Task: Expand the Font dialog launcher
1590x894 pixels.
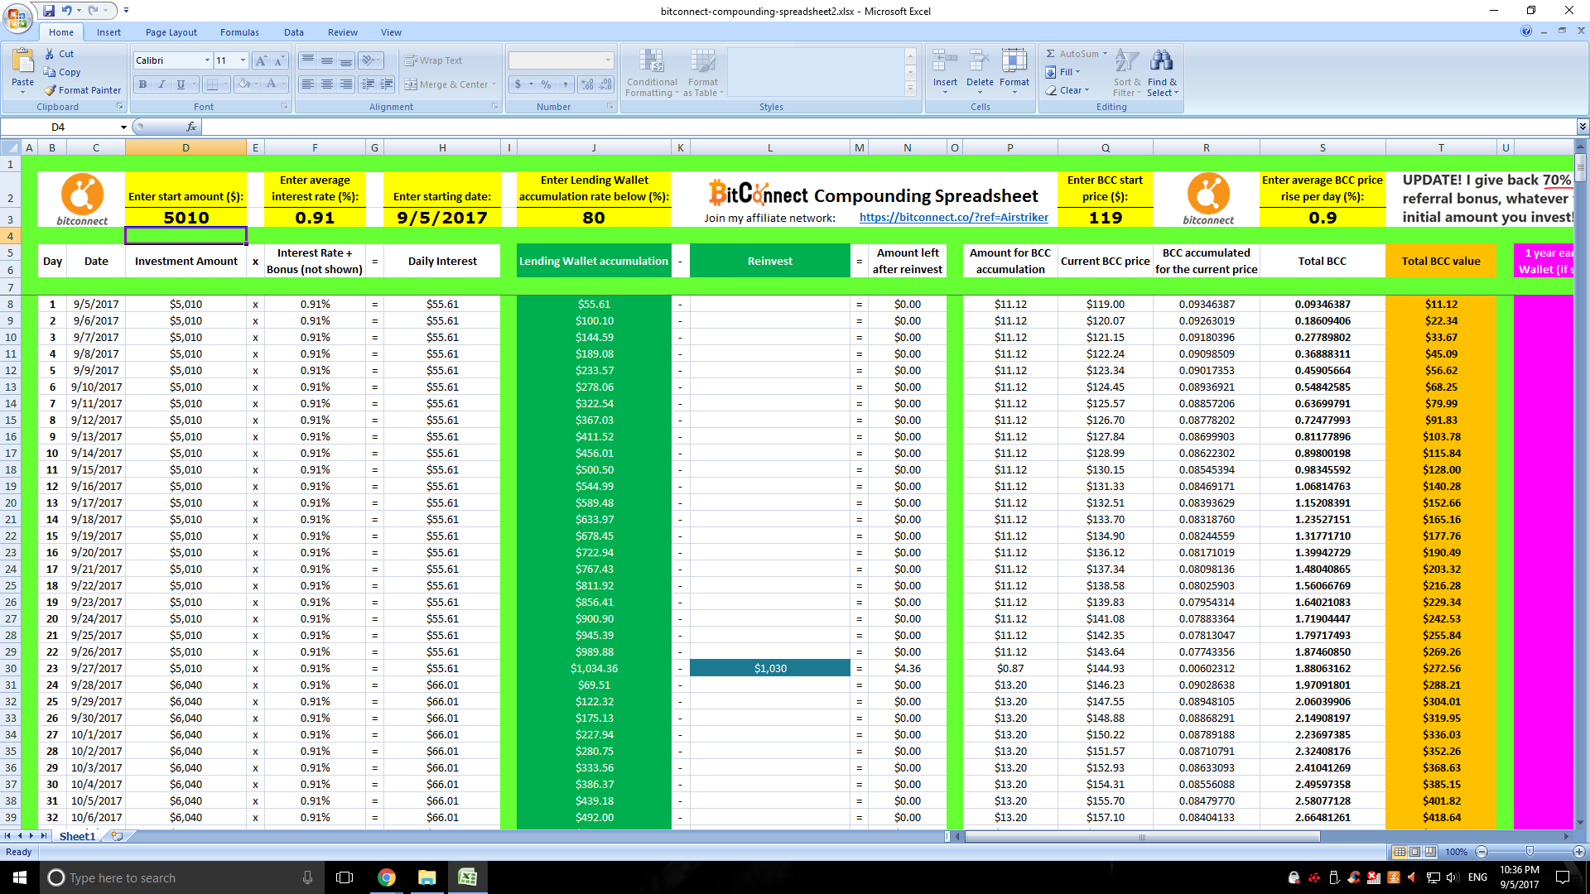Action: (x=286, y=107)
